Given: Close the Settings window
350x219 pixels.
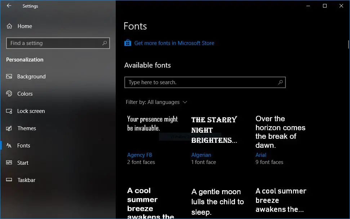Looking at the screenshot, I should tap(341, 6).
